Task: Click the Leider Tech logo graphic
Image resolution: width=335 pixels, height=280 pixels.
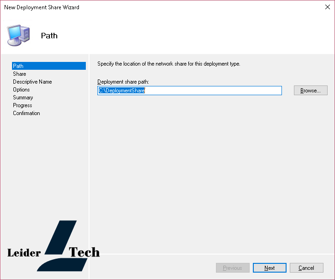Action: point(54,246)
